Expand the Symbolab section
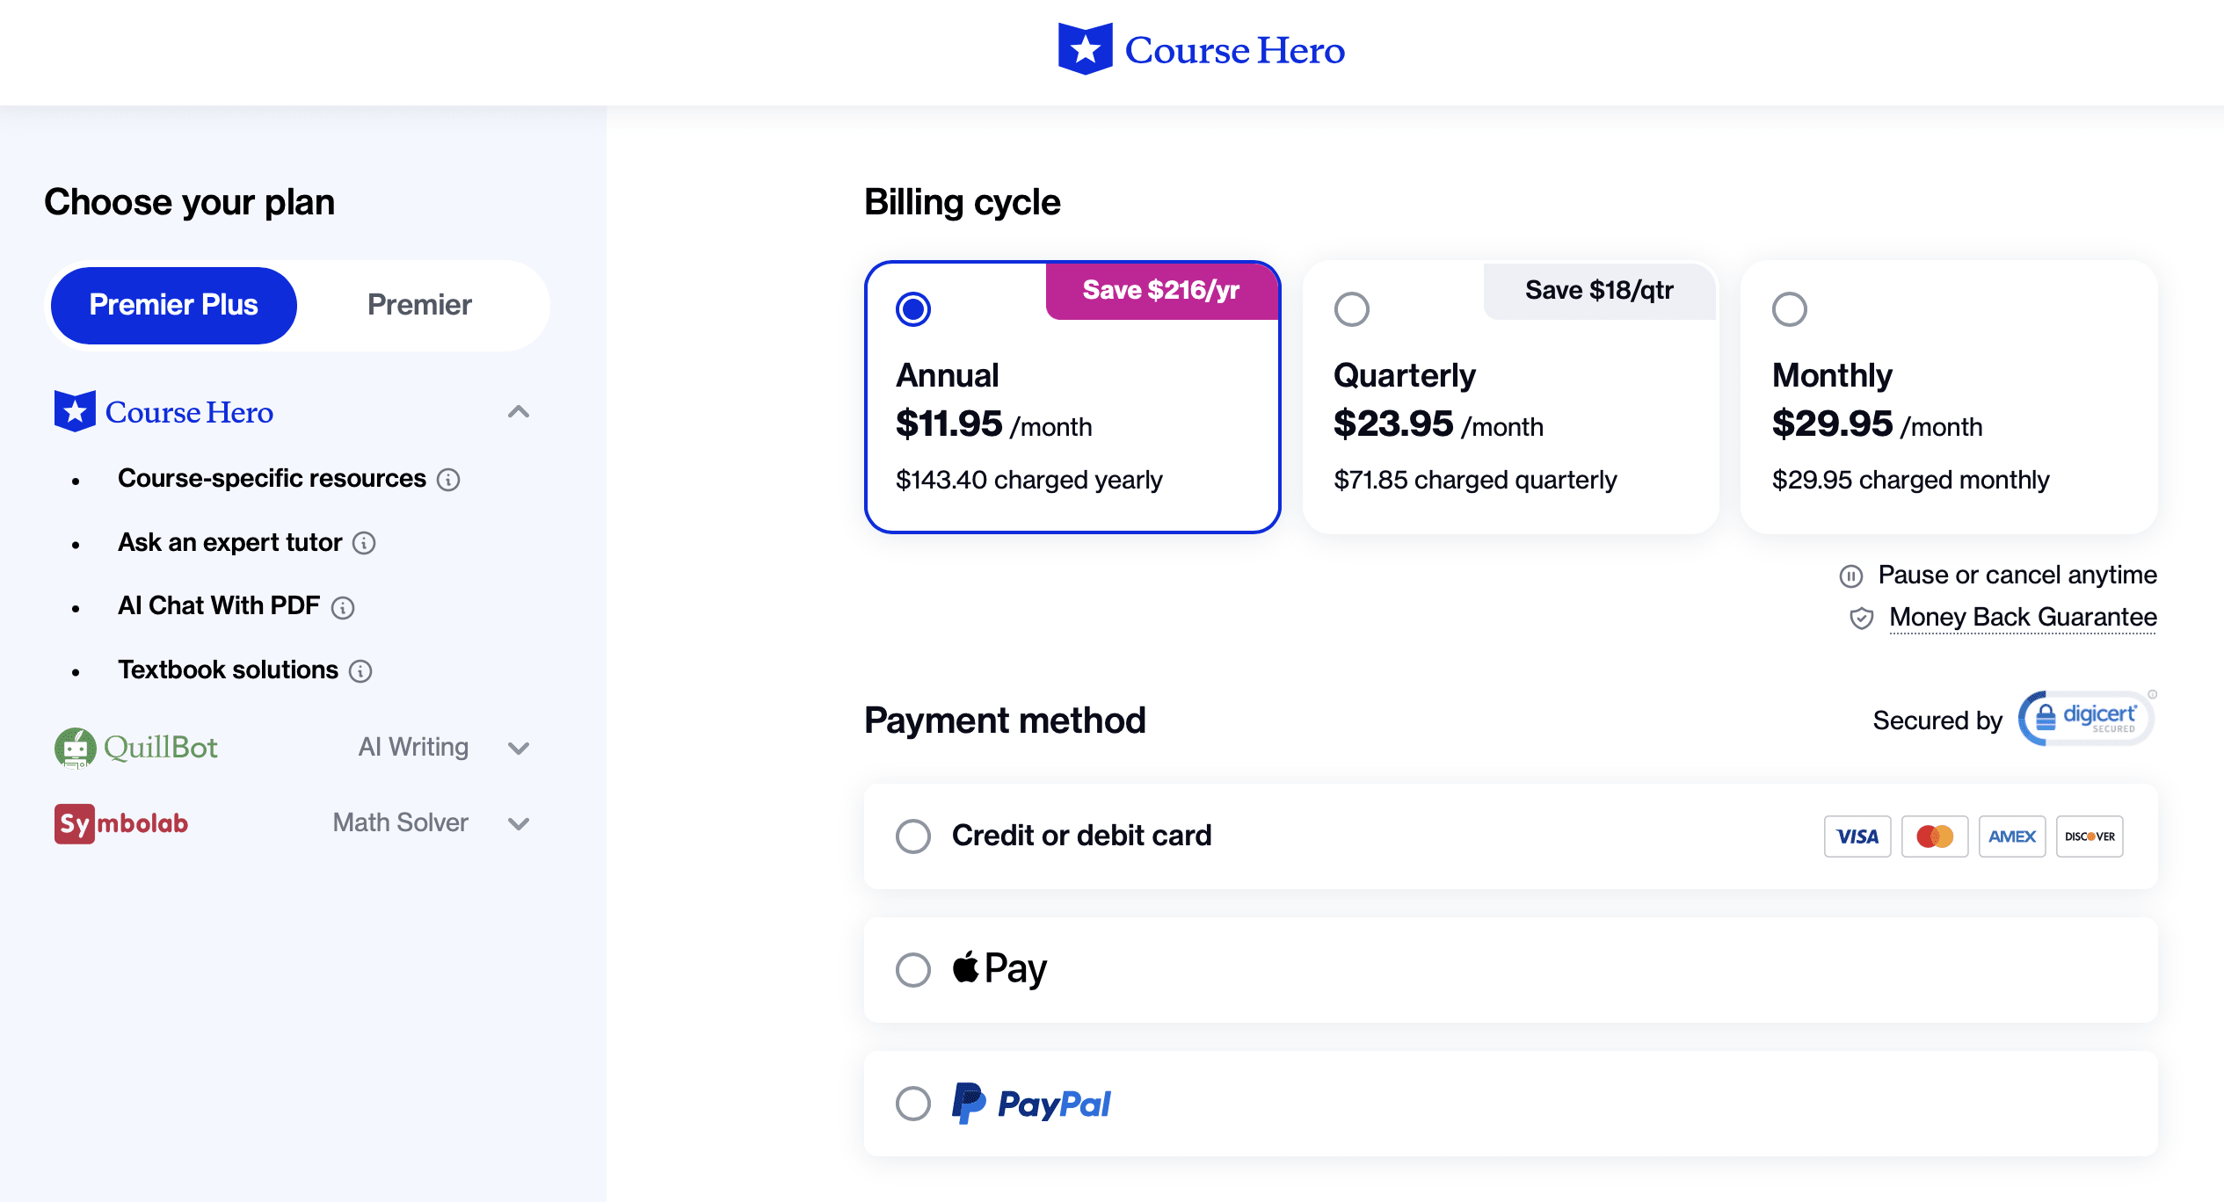Screen dimensions: 2224x1202 [519, 823]
